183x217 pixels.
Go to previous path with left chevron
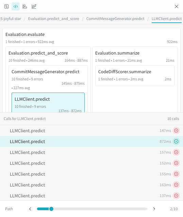pyautogui.click(x=30, y=209)
